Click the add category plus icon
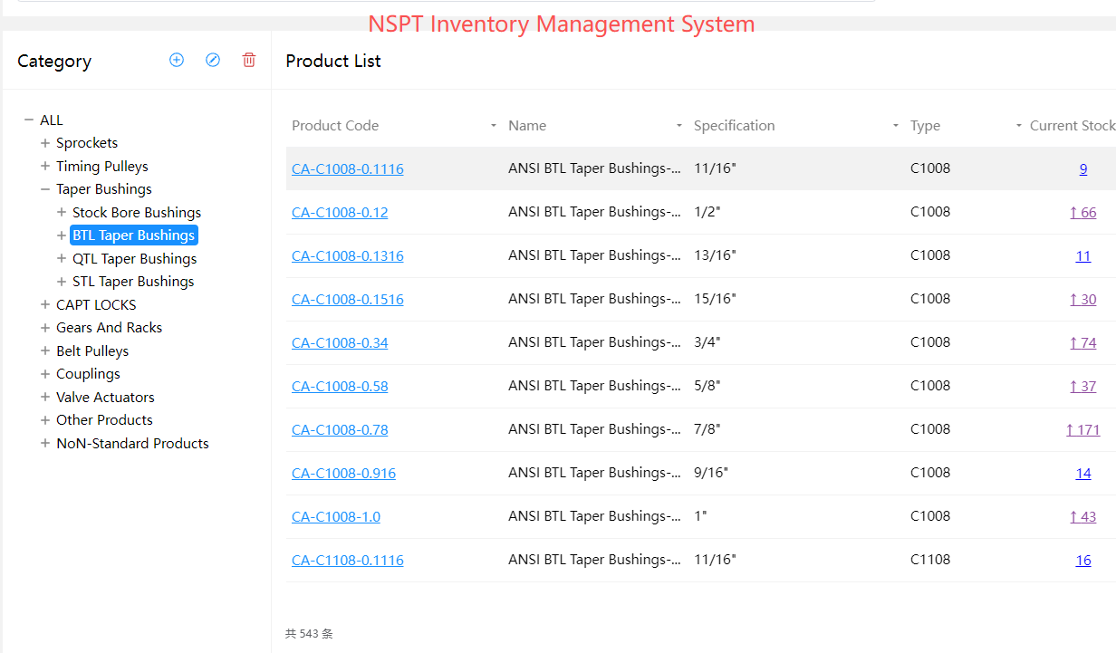 (x=177, y=60)
